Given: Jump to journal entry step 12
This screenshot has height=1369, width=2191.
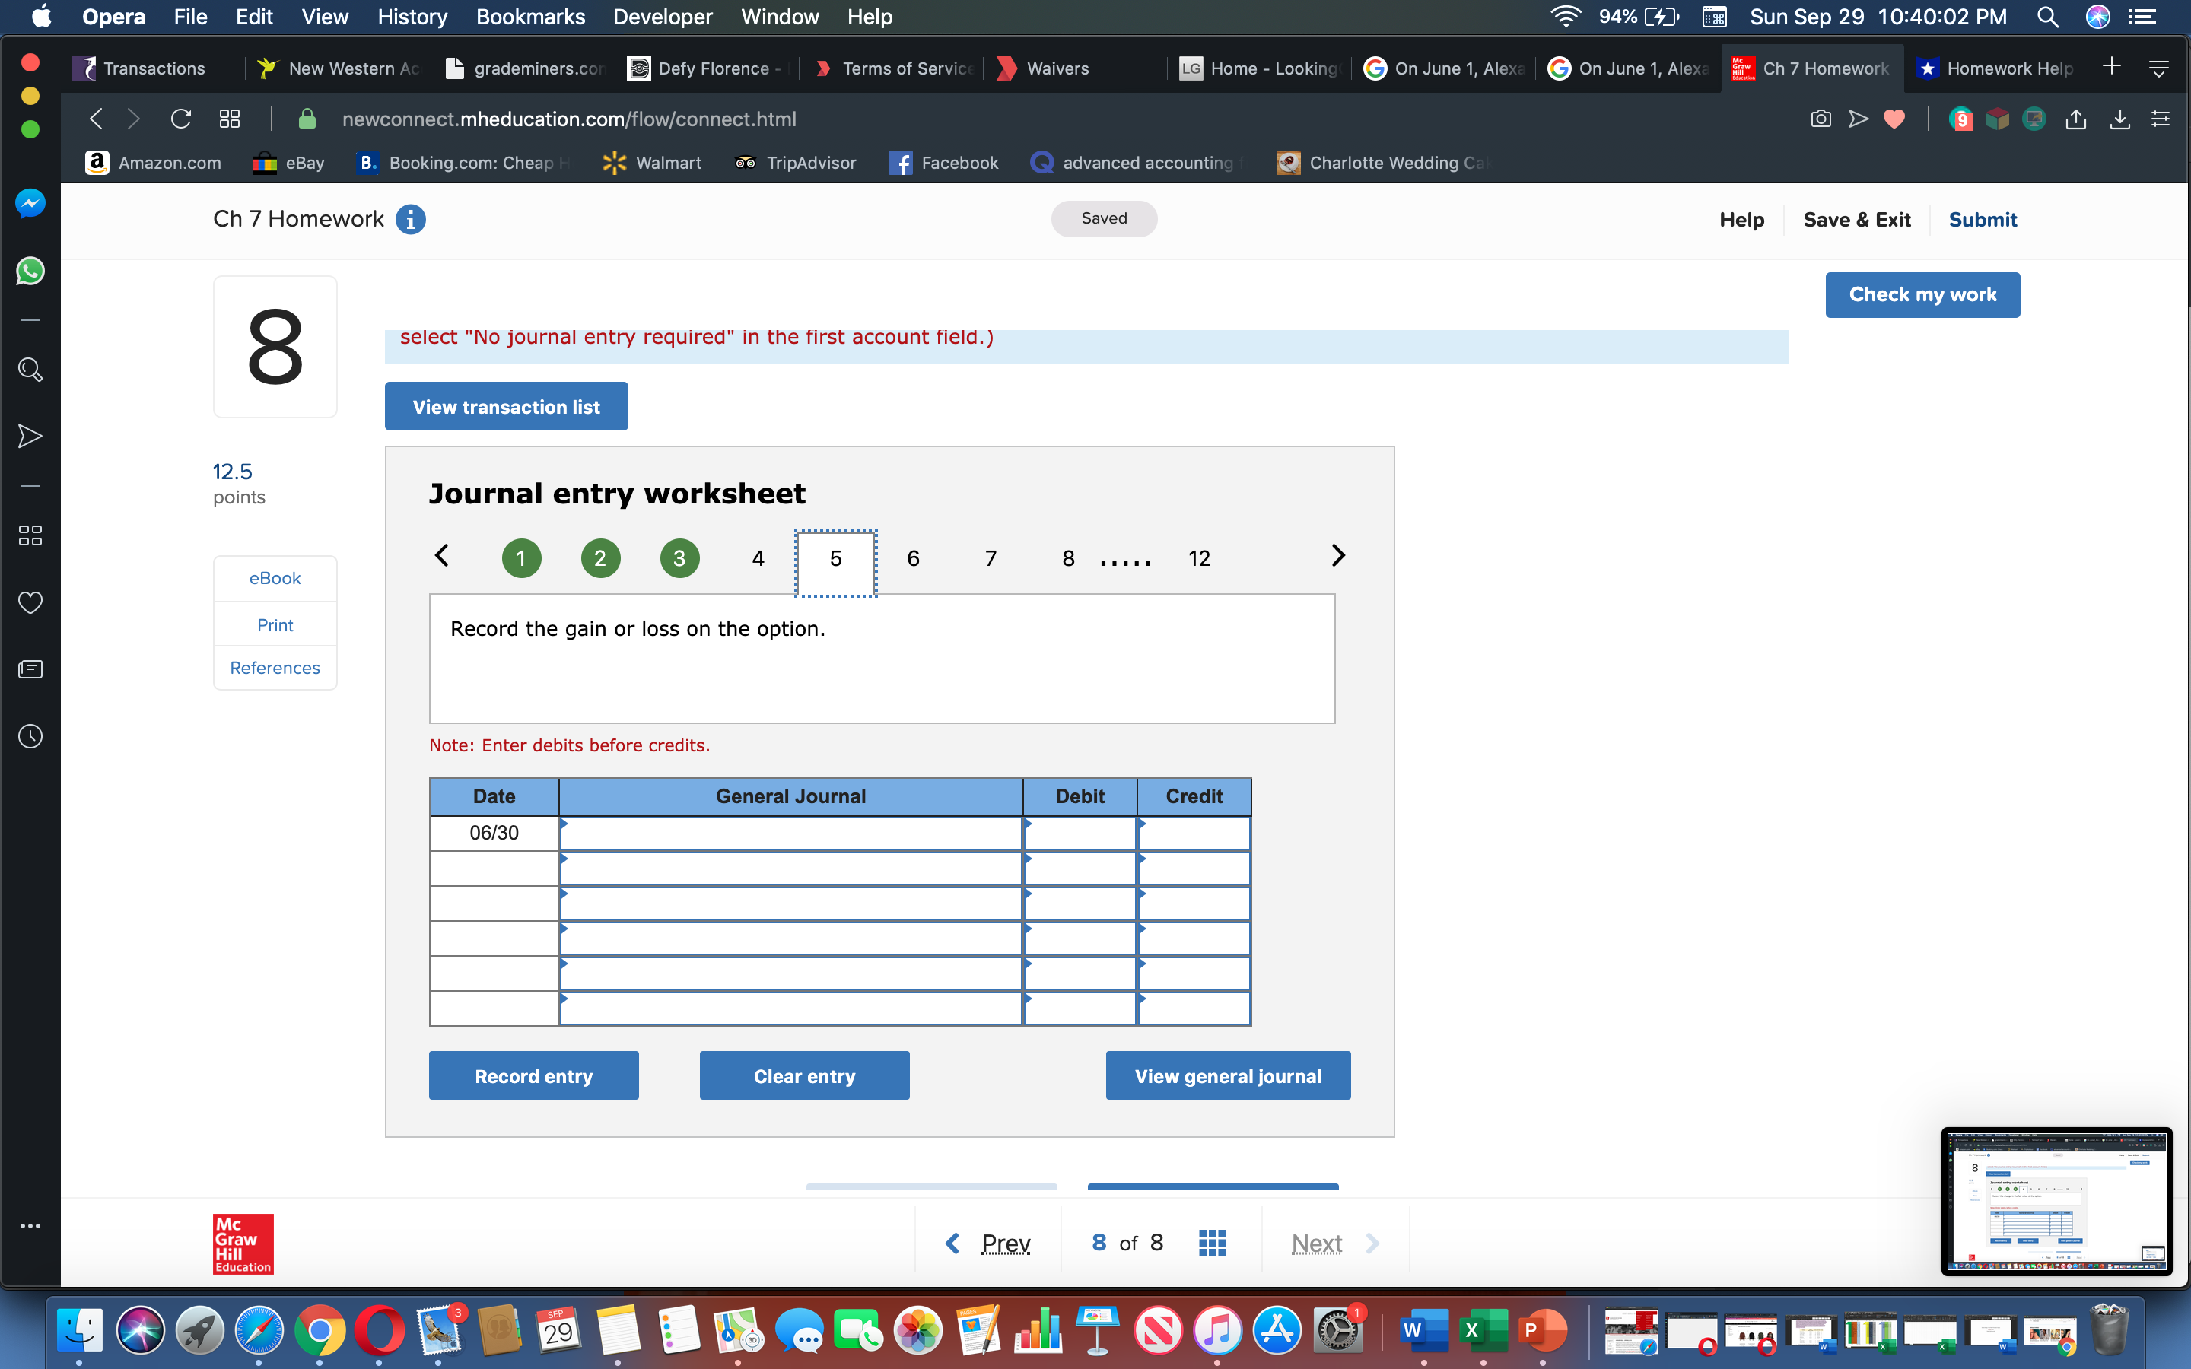Looking at the screenshot, I should click(x=1199, y=557).
